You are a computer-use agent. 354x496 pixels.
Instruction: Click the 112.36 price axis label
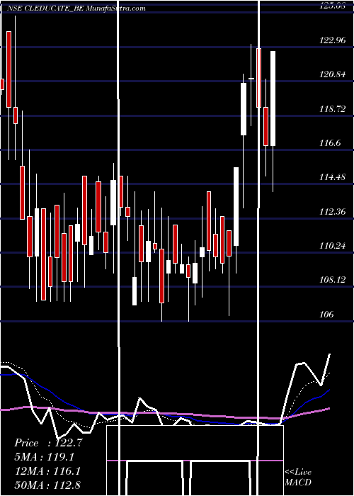(x=332, y=212)
